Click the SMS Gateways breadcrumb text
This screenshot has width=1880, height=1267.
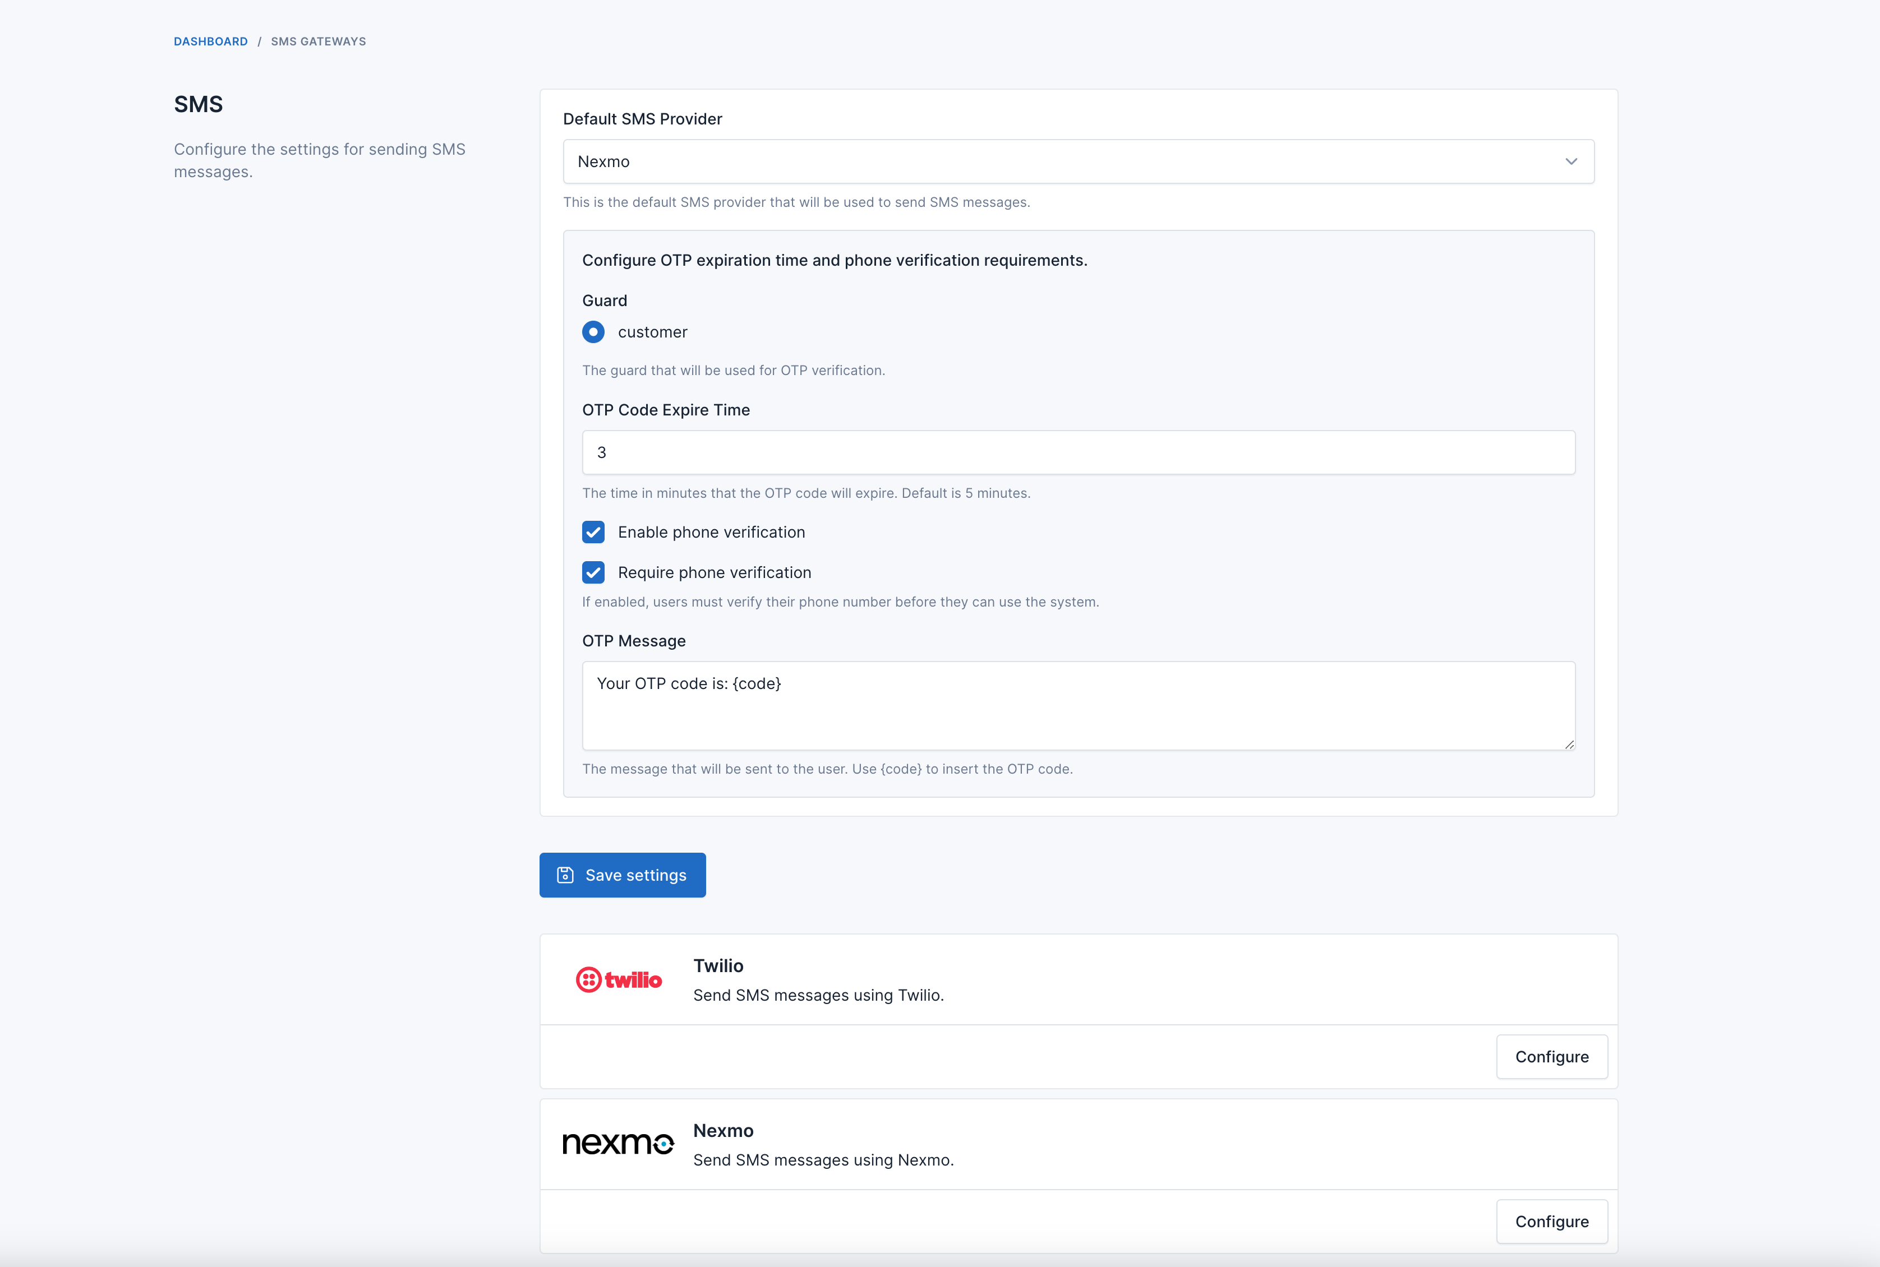click(x=319, y=41)
